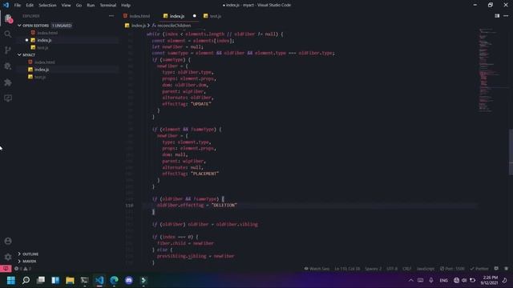Click the remote window indicator in status bar
The width and height of the screenshot is (513, 288).
(6, 269)
